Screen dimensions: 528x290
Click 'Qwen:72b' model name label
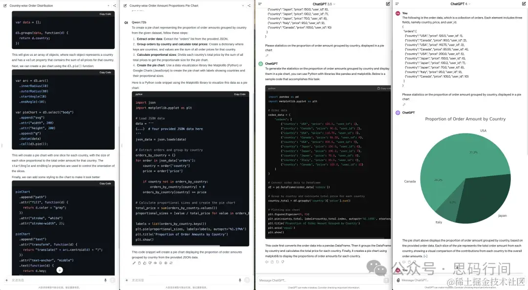tap(139, 22)
